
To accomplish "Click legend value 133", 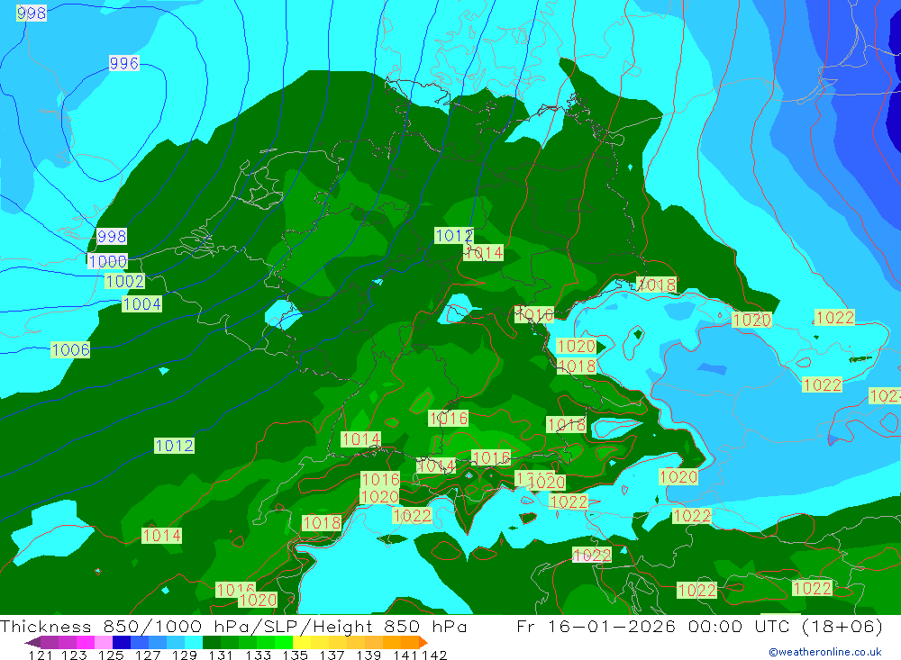I will [x=258, y=655].
